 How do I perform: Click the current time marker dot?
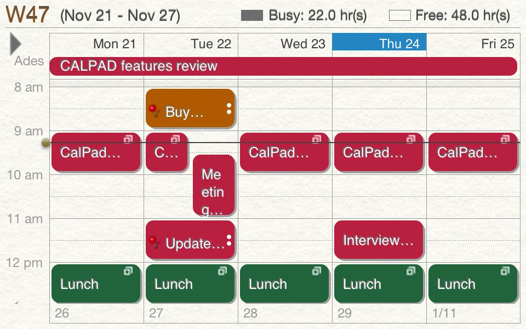tap(45, 143)
